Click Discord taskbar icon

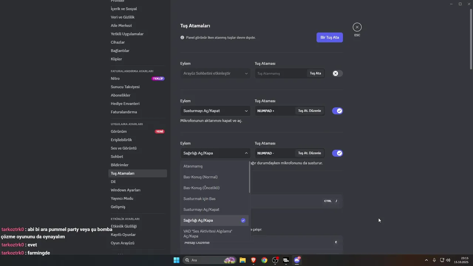coord(297,260)
